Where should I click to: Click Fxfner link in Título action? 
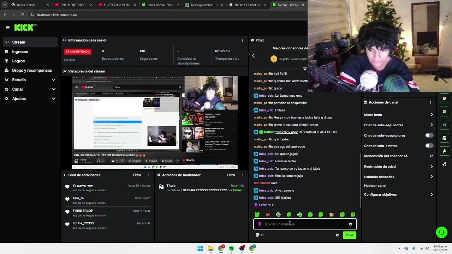pyautogui.click(x=237, y=190)
